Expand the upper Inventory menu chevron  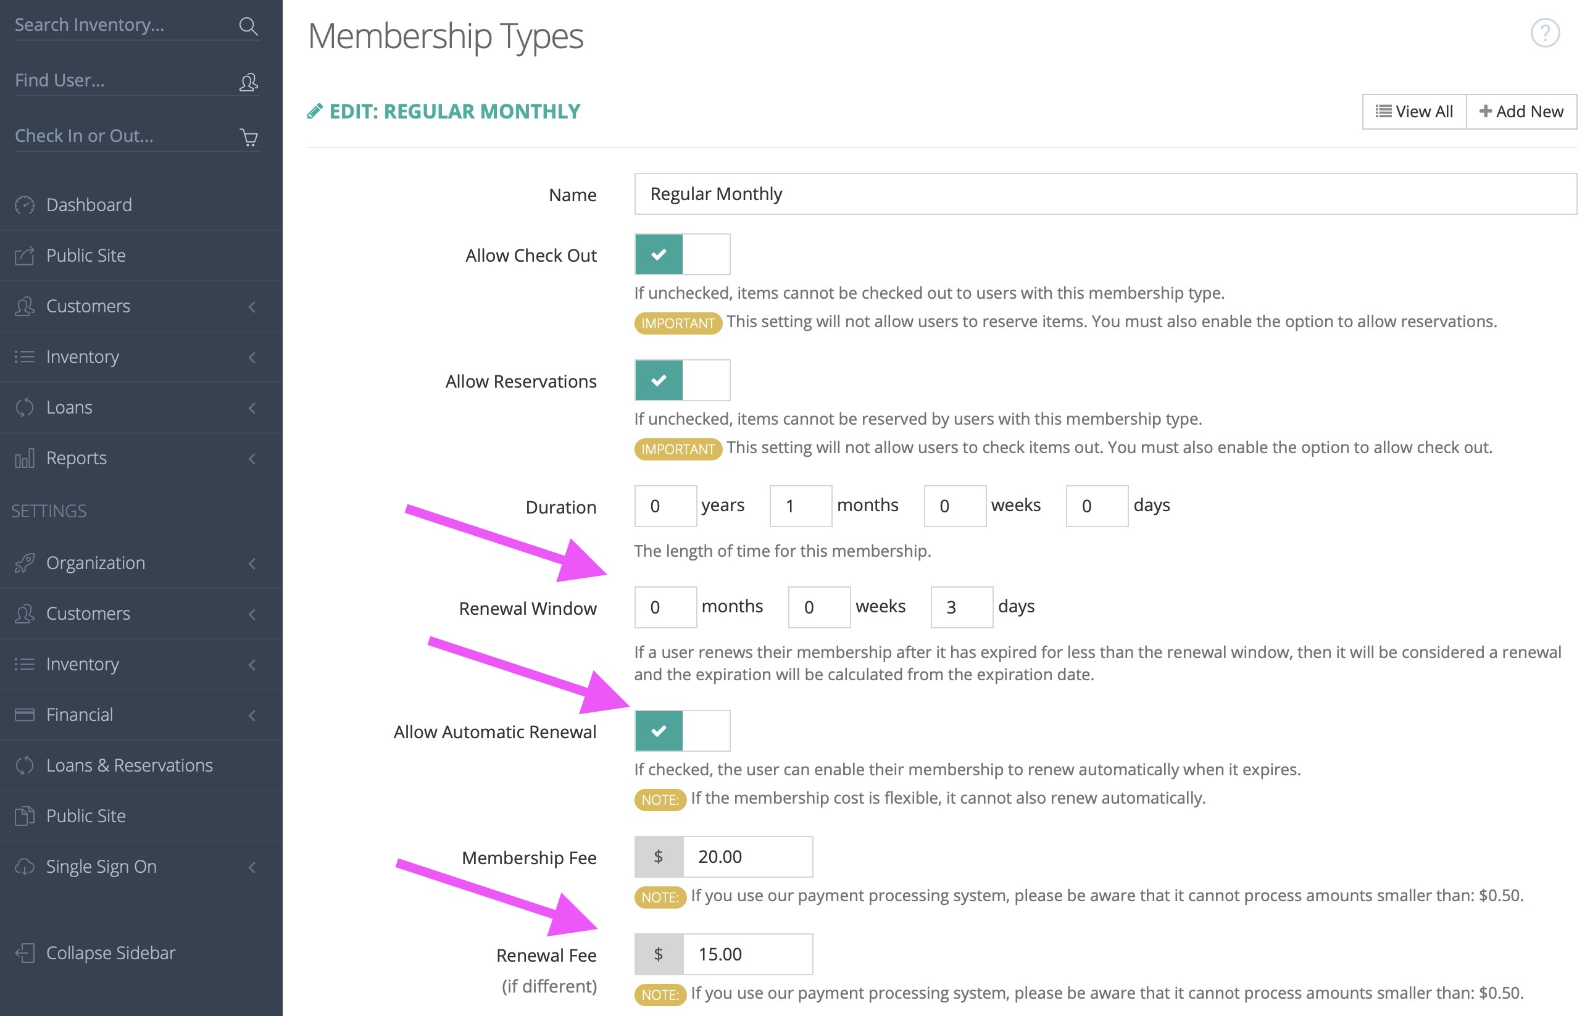click(x=252, y=357)
